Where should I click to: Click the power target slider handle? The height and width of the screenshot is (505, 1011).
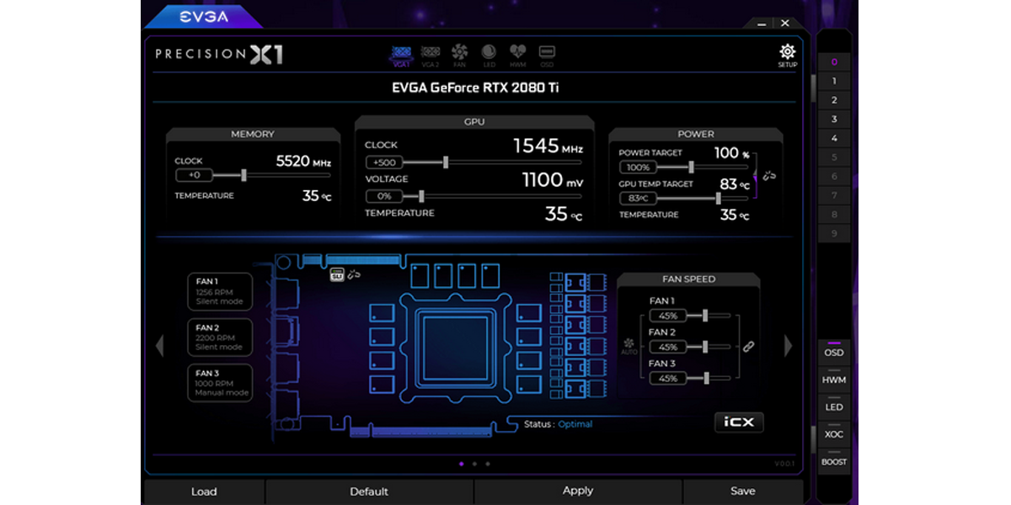691,167
